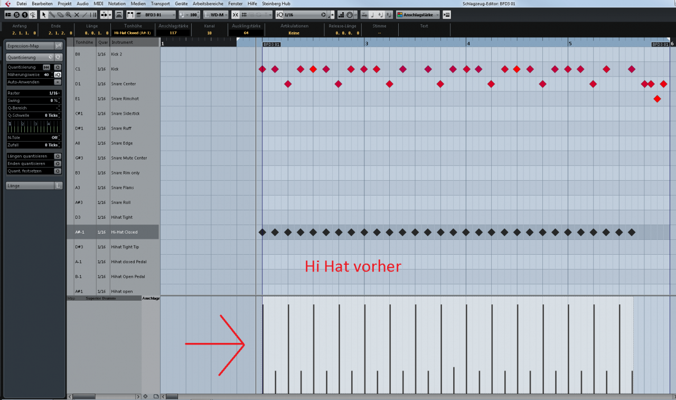Open the MIDI menu
The height and width of the screenshot is (400, 676).
pos(99,4)
